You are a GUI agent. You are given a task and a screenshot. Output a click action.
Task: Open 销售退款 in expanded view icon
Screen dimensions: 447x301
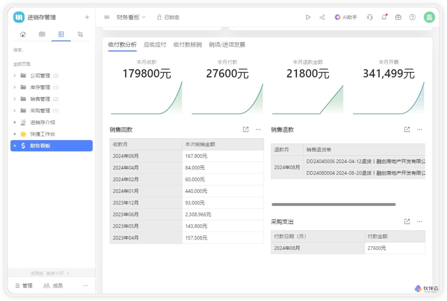click(407, 129)
